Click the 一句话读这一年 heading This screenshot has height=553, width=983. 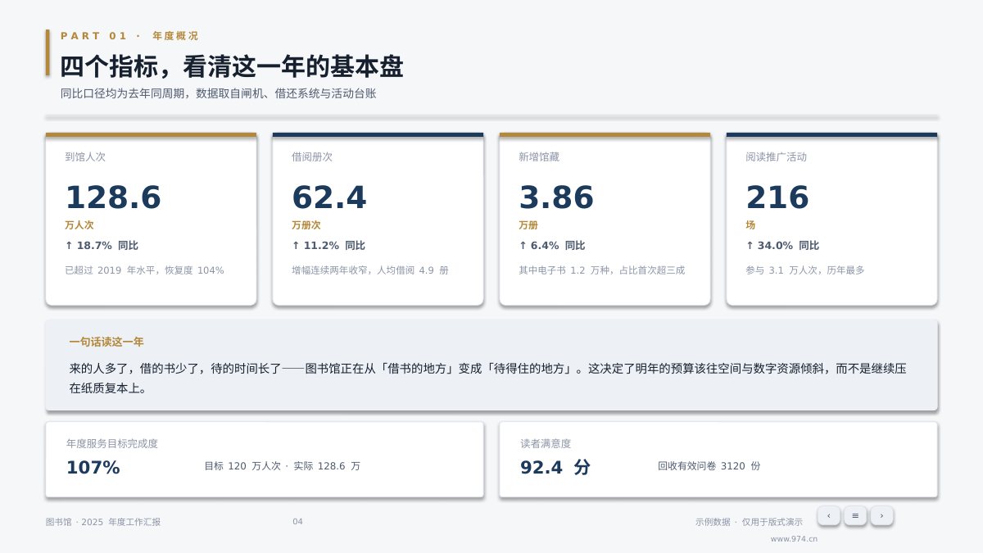[x=106, y=342]
